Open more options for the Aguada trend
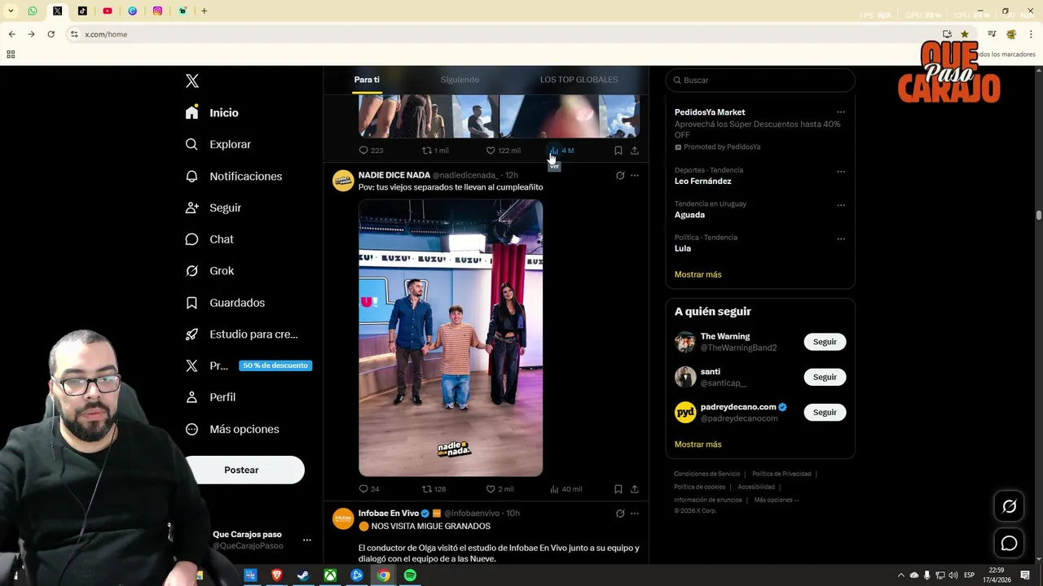1043x586 pixels. 841,205
